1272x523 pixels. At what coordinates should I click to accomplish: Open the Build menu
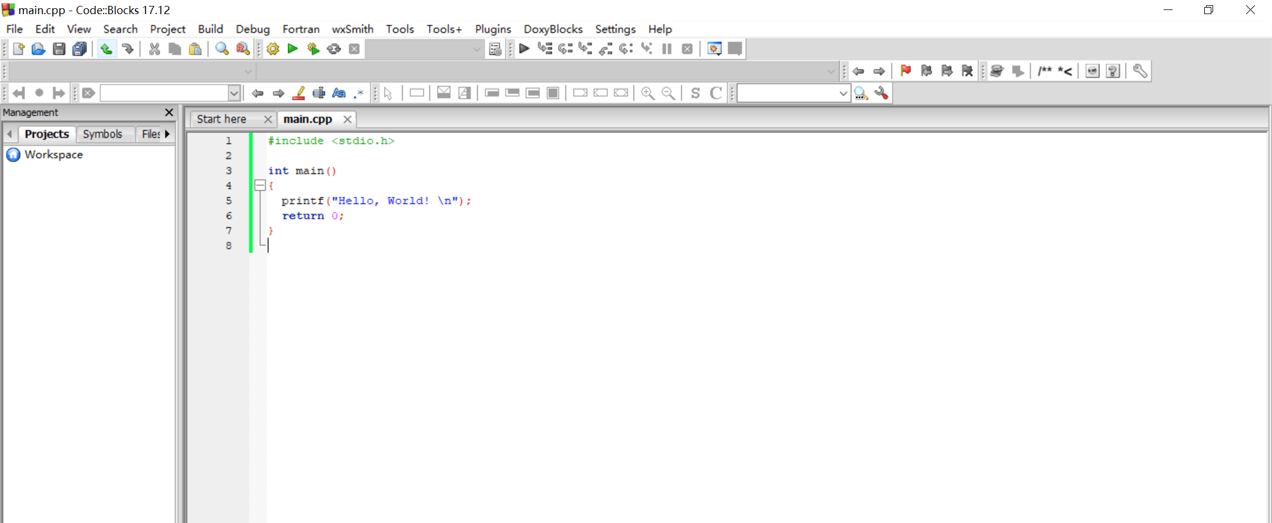(210, 29)
